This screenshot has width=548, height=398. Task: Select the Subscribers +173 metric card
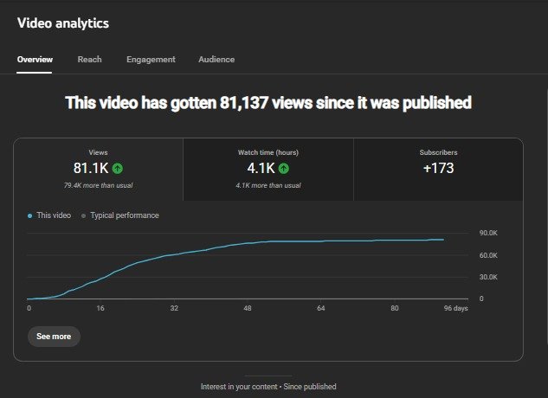[438, 169]
